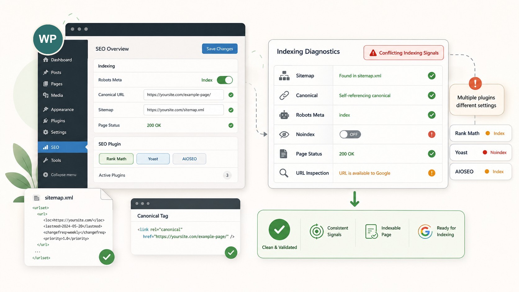Click the Tools wrench icon
The image size is (519, 292).
46,160
